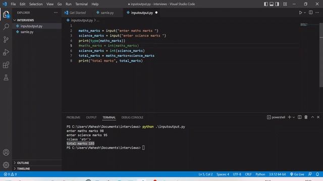
Task: Click the unsaved dot on inputoutput.py tab
Action: (x=156, y=13)
